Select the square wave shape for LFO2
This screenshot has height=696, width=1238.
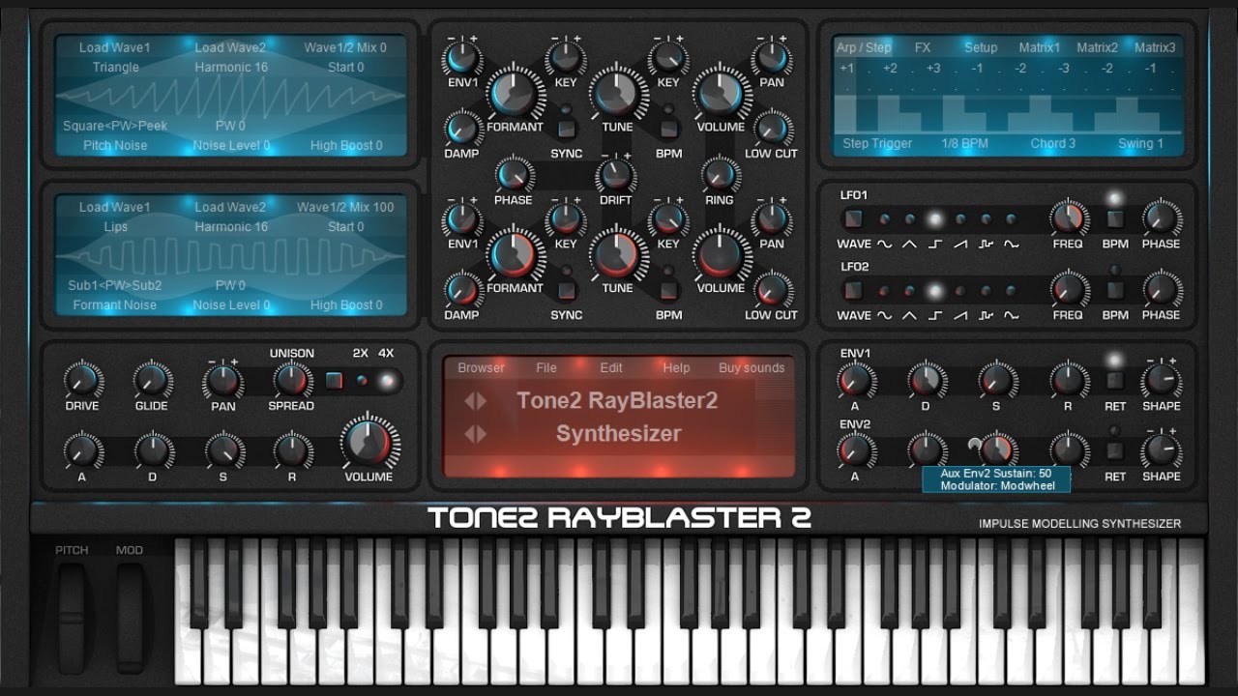pyautogui.click(x=935, y=290)
